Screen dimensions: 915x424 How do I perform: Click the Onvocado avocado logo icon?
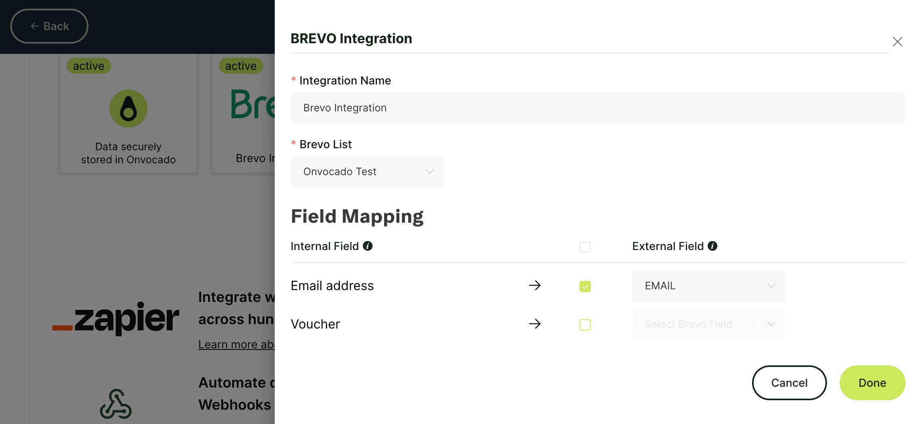pos(128,109)
